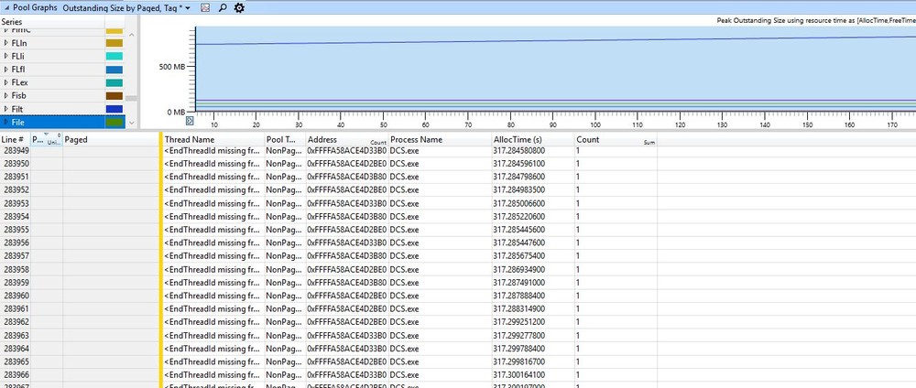Click series list scroll up arrow

click(131, 35)
